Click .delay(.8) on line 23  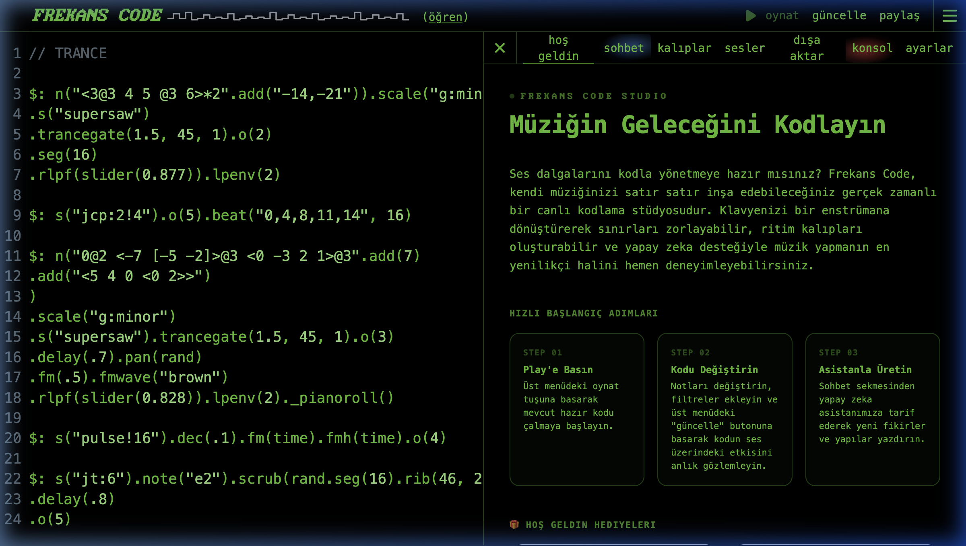click(72, 499)
